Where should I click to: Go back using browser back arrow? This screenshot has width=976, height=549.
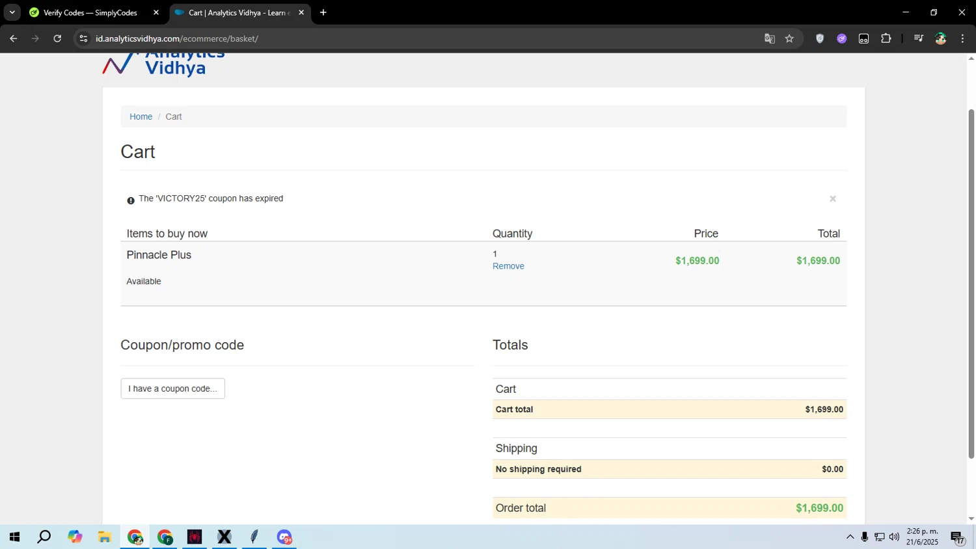(13, 38)
